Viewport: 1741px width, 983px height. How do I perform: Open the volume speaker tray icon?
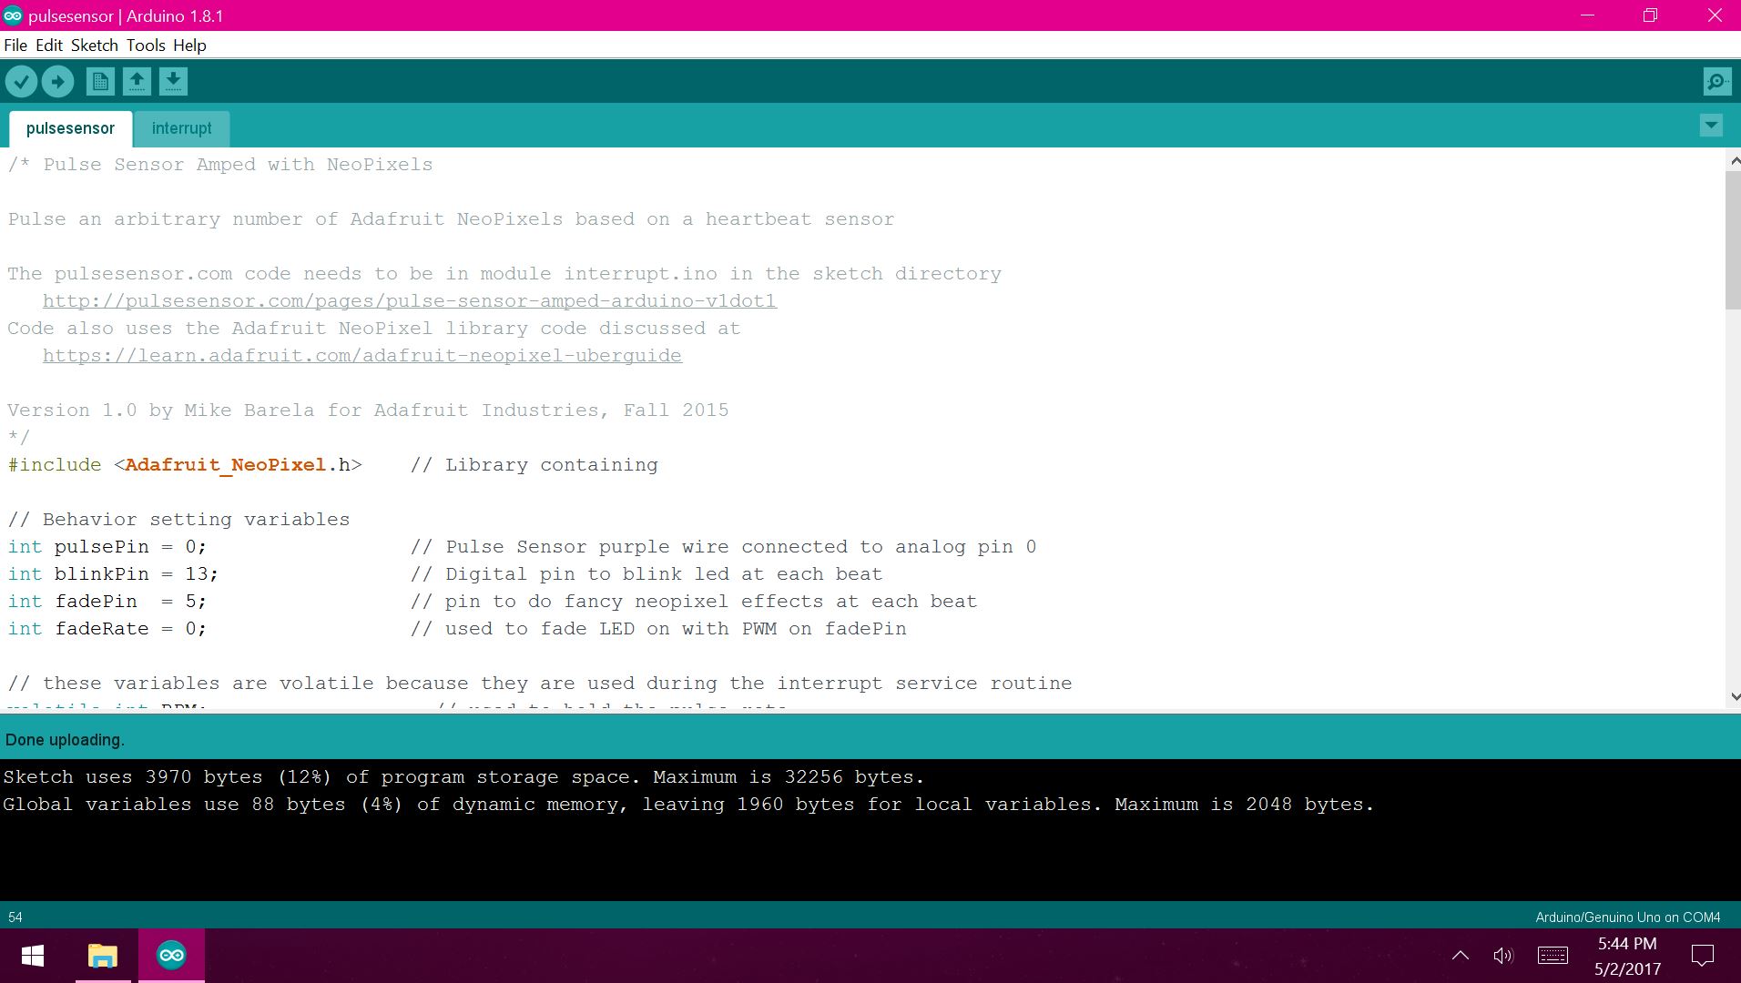click(x=1503, y=956)
